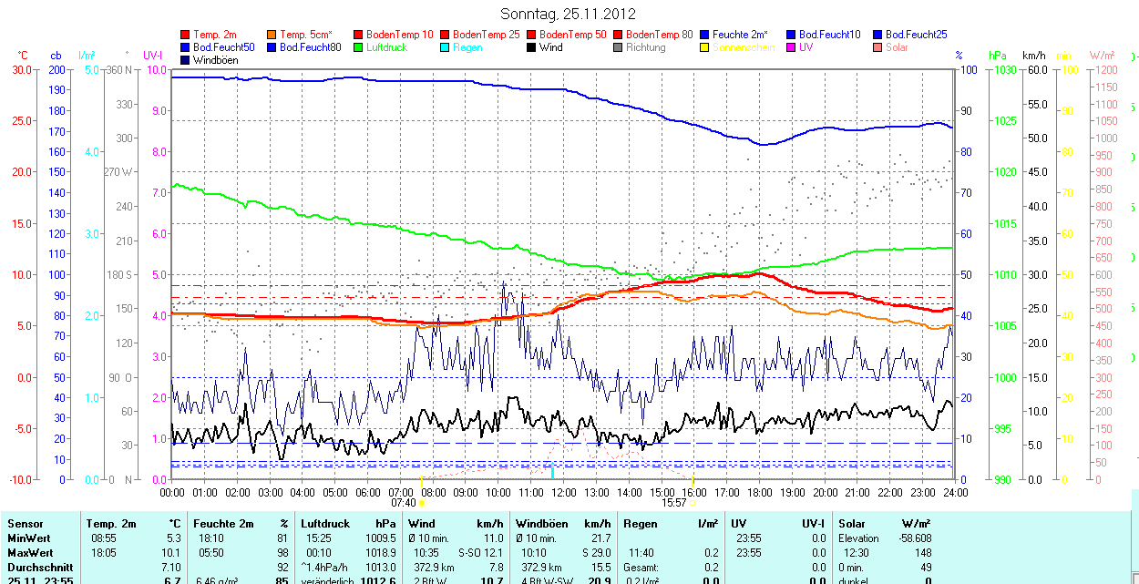Click the gray Richtung legend marker
This screenshot has width=1139, height=584.
[x=619, y=47]
